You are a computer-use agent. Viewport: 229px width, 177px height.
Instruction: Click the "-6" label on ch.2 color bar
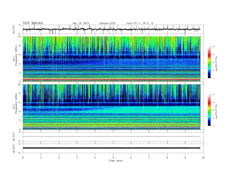tap(213, 118)
